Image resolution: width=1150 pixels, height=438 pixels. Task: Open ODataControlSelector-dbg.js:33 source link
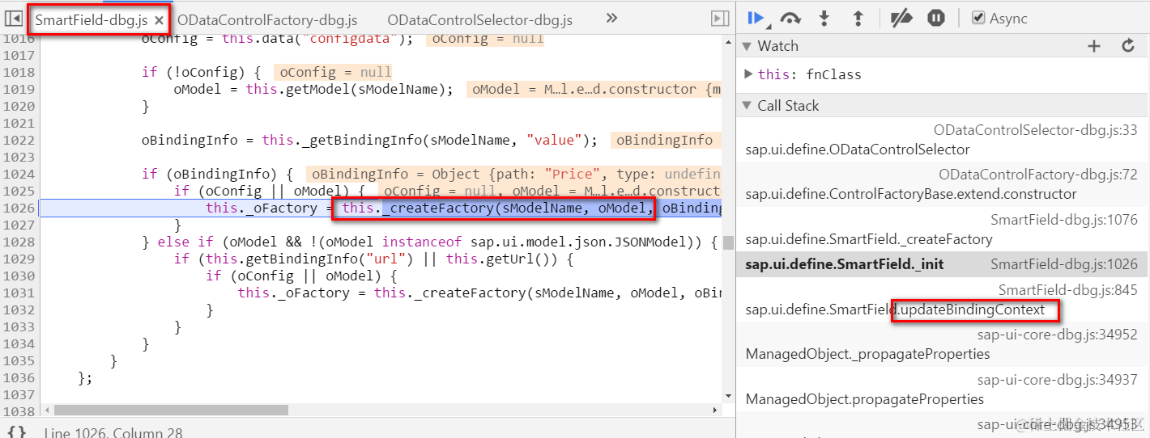coord(1035,130)
